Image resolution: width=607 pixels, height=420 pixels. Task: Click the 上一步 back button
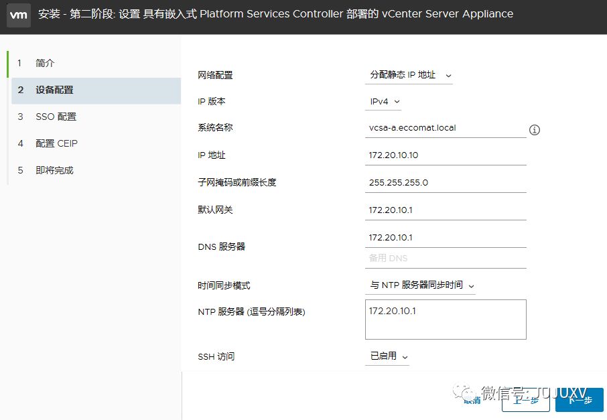526,401
